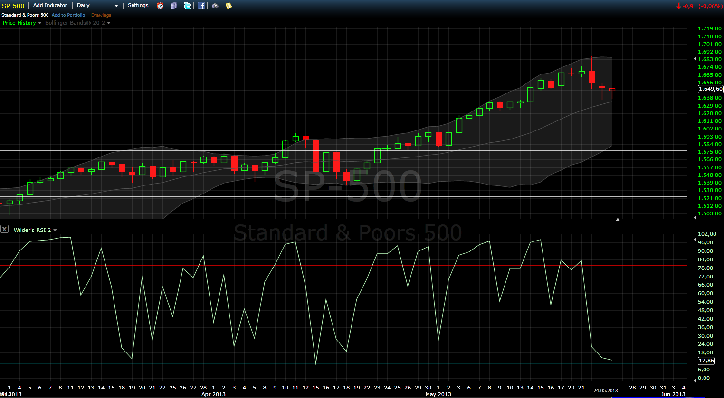Click the small up-triangle marker above the panel divider

618,219
